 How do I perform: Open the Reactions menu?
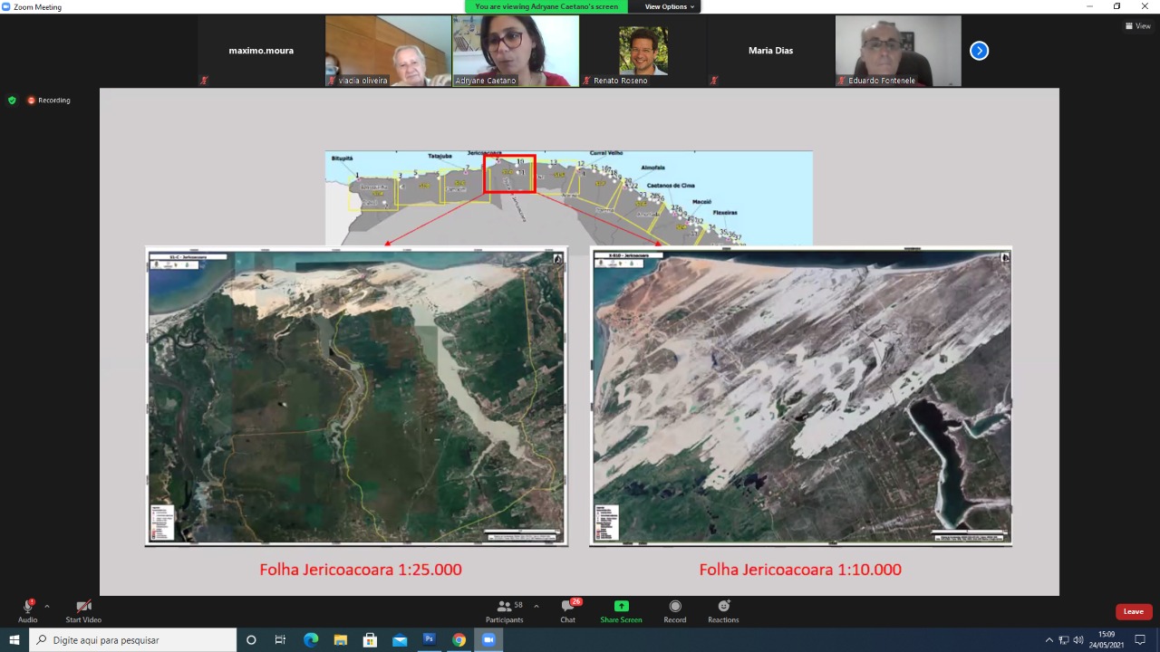click(x=723, y=611)
